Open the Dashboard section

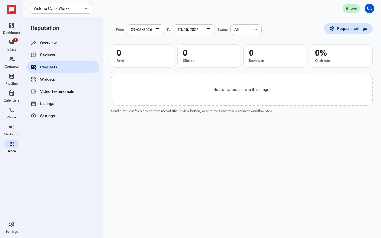point(12,29)
